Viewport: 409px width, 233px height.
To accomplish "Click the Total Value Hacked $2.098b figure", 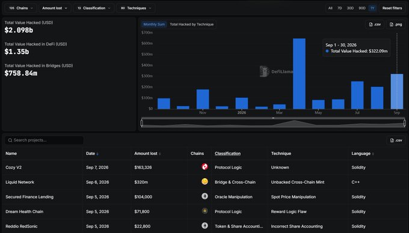I will [19, 30].
